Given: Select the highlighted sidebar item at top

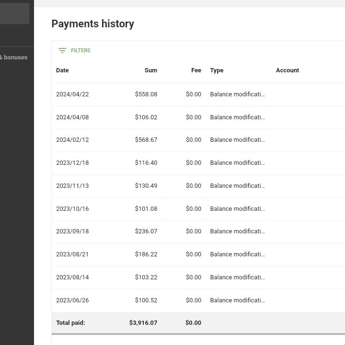Looking at the screenshot, I should (x=14, y=13).
